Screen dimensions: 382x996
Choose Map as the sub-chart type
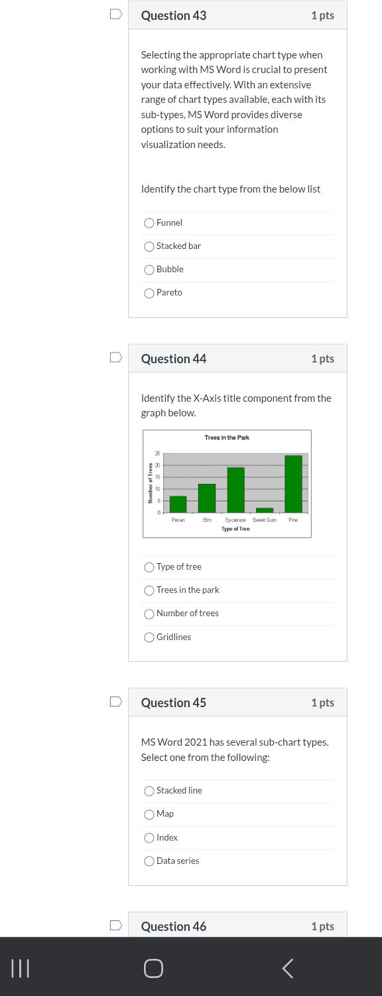149,814
